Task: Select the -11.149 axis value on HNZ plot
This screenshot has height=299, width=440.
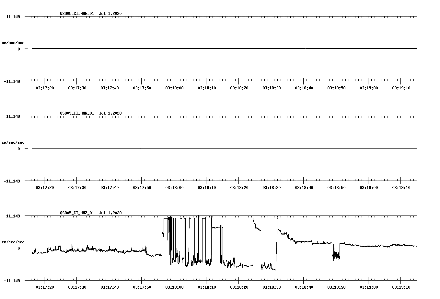Action: (12, 281)
